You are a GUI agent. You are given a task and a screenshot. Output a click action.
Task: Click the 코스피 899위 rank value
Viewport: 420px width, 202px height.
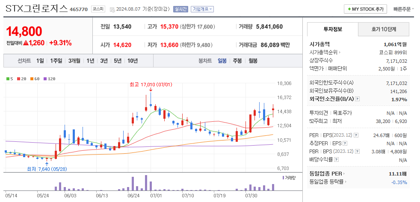pos(393,53)
